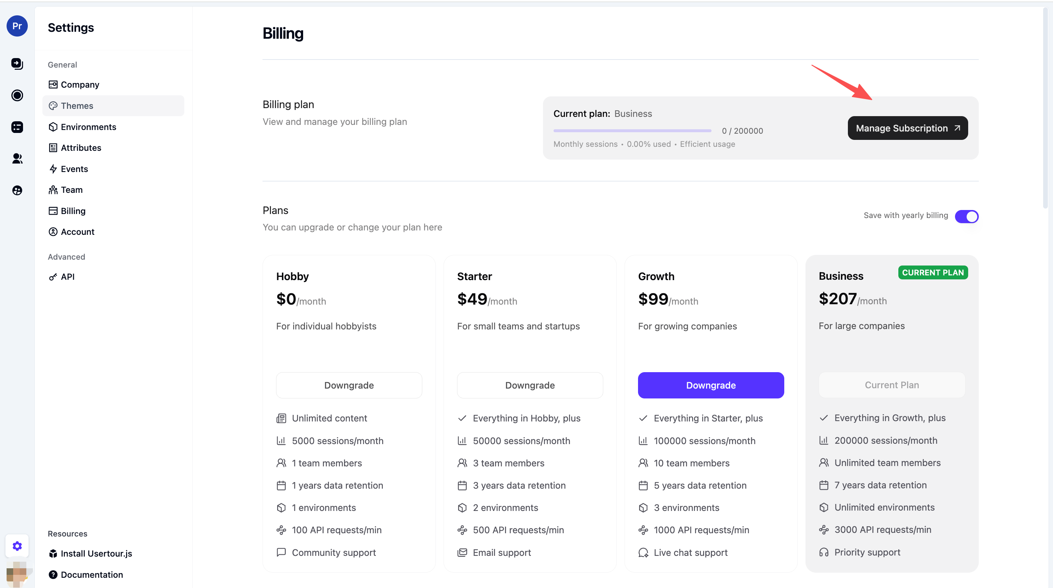The width and height of the screenshot is (1053, 588).
Task: Open the Companies icon in the left rail
Action: [x=17, y=190]
